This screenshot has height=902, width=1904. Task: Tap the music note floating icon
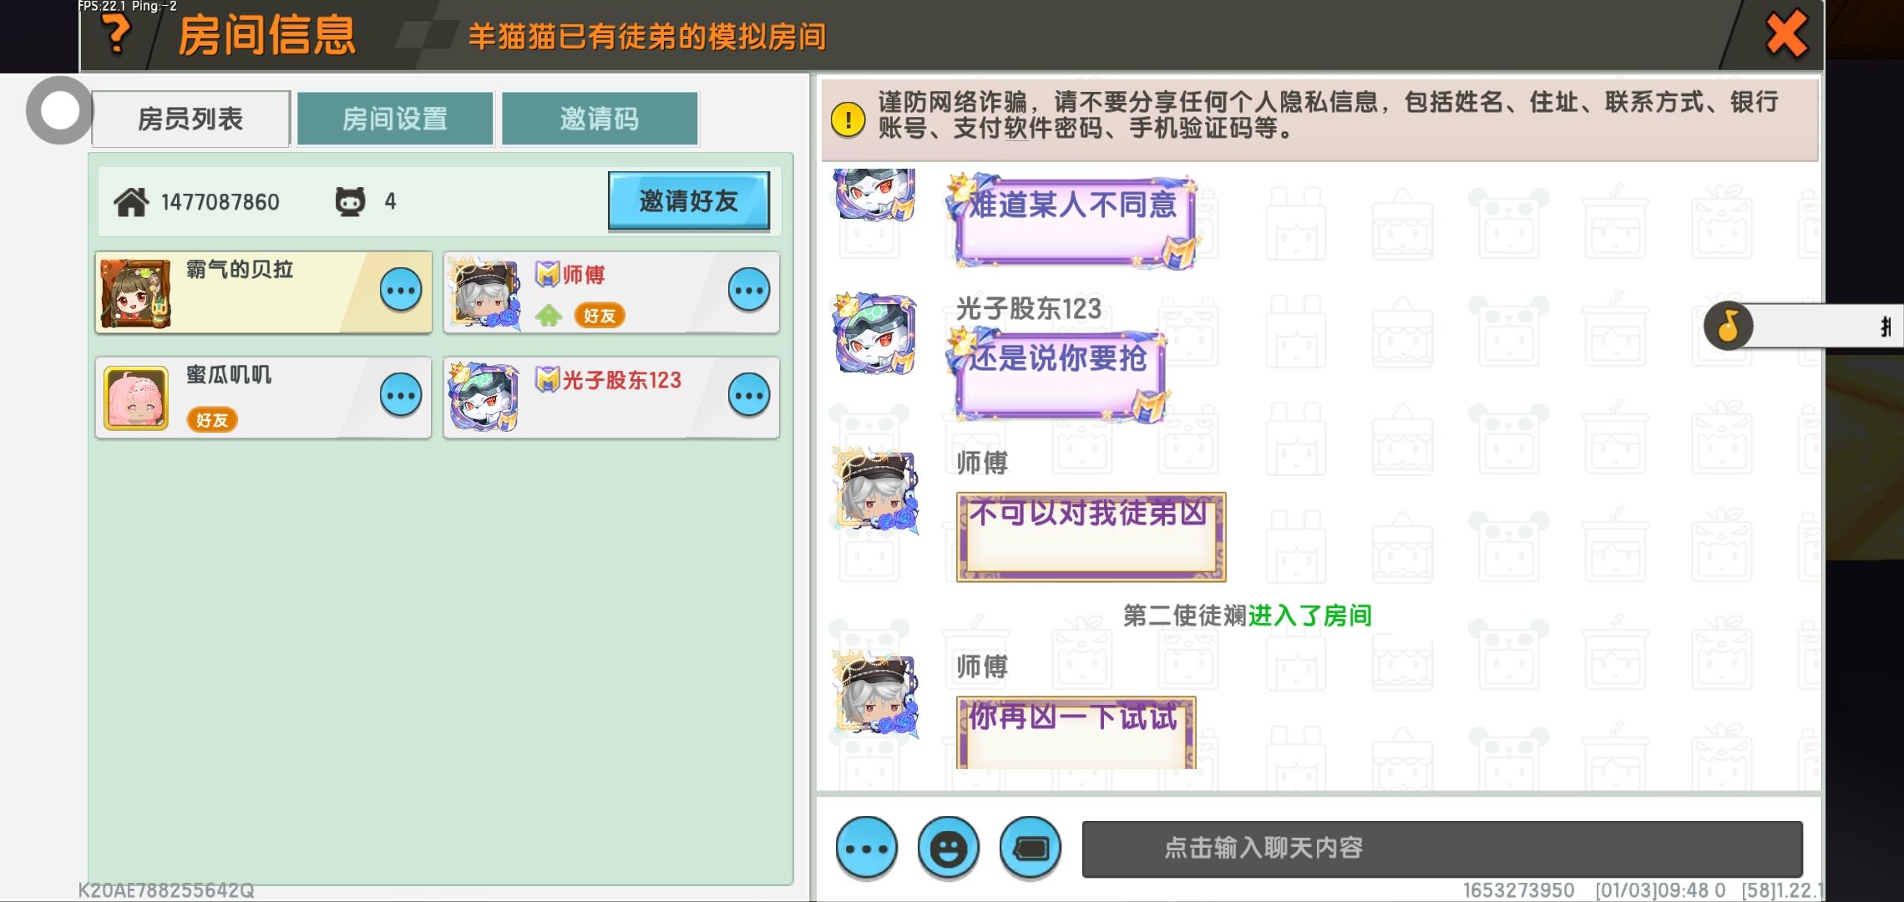click(x=1728, y=326)
